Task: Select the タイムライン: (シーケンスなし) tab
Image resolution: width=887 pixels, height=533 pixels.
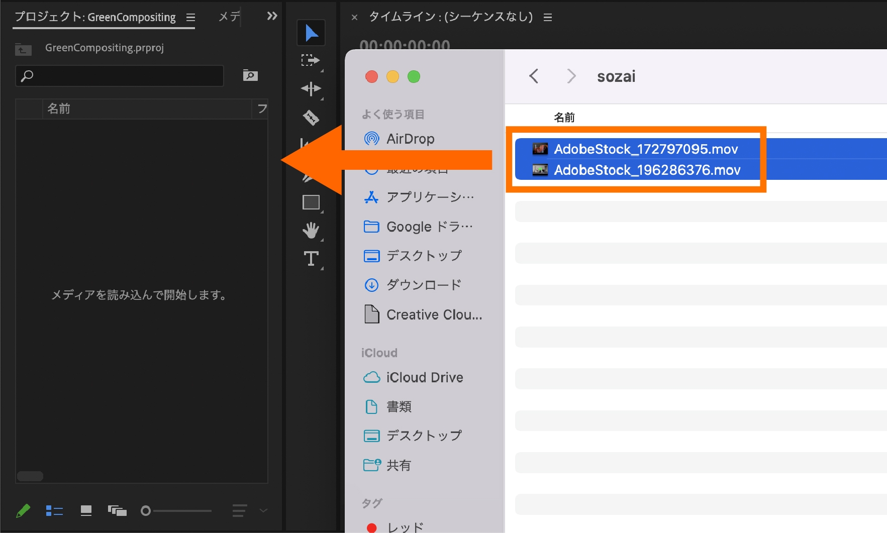Action: [x=451, y=17]
